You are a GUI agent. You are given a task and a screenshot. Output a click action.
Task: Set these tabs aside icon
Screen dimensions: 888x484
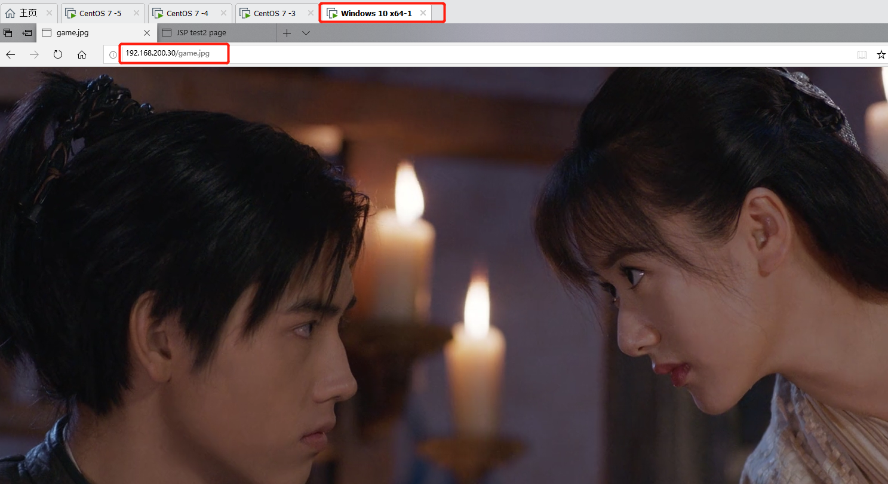pyautogui.click(x=27, y=33)
